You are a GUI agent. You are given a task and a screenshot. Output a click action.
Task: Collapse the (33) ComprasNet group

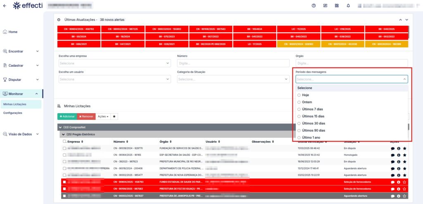pos(60,127)
